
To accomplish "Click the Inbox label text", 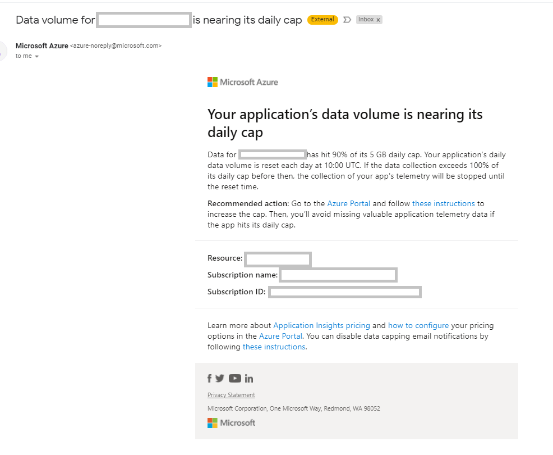I will [366, 20].
